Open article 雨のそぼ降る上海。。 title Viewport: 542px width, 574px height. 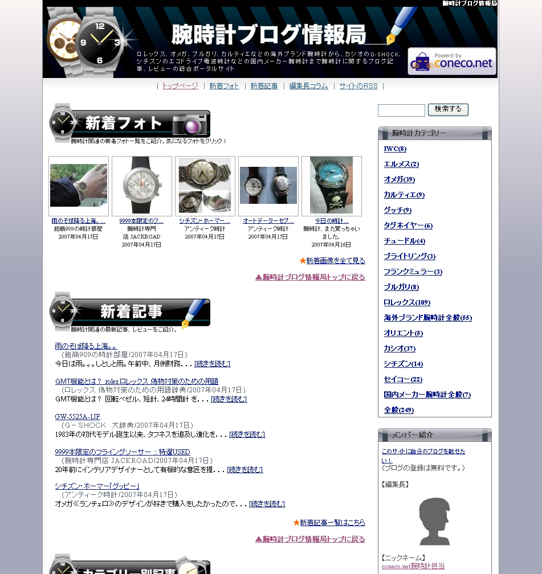tap(86, 346)
